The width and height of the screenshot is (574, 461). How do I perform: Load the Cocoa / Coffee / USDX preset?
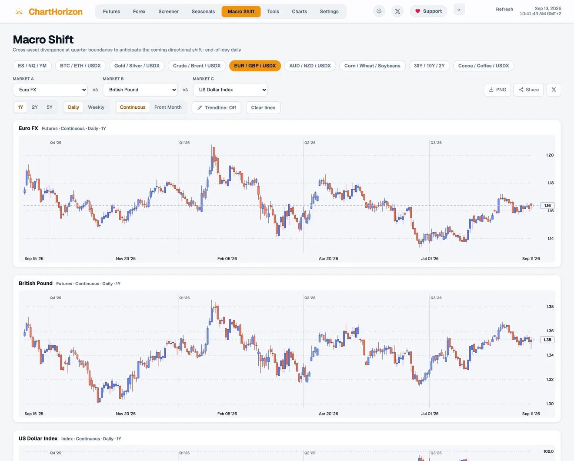point(484,66)
